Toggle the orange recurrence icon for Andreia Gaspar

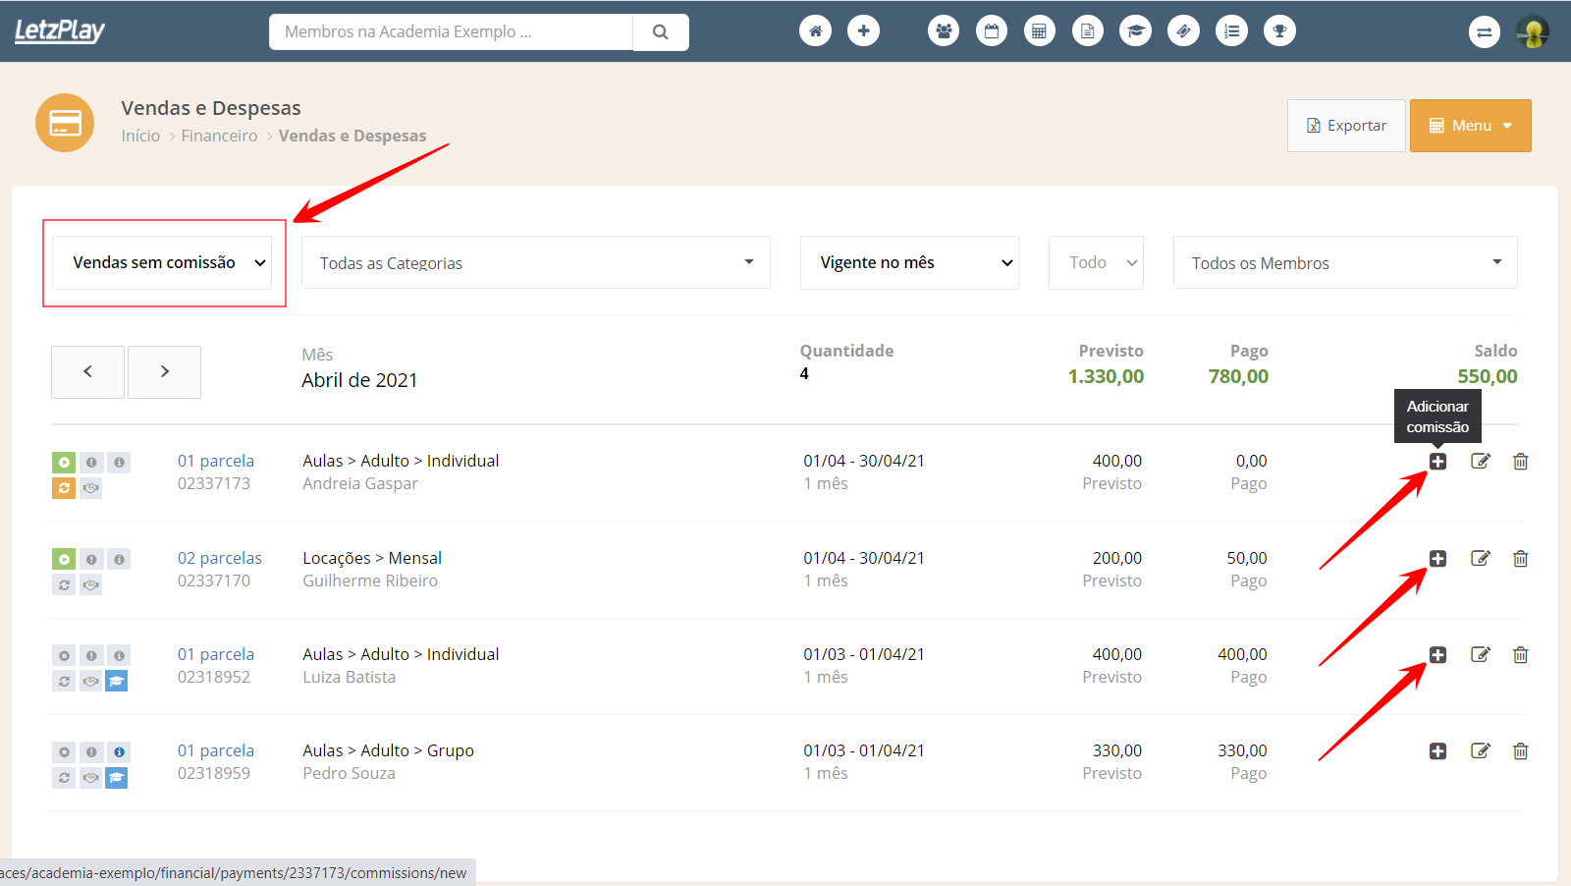[x=64, y=488]
